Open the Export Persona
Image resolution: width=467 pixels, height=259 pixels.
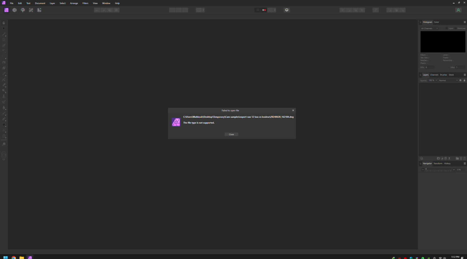pyautogui.click(x=39, y=10)
